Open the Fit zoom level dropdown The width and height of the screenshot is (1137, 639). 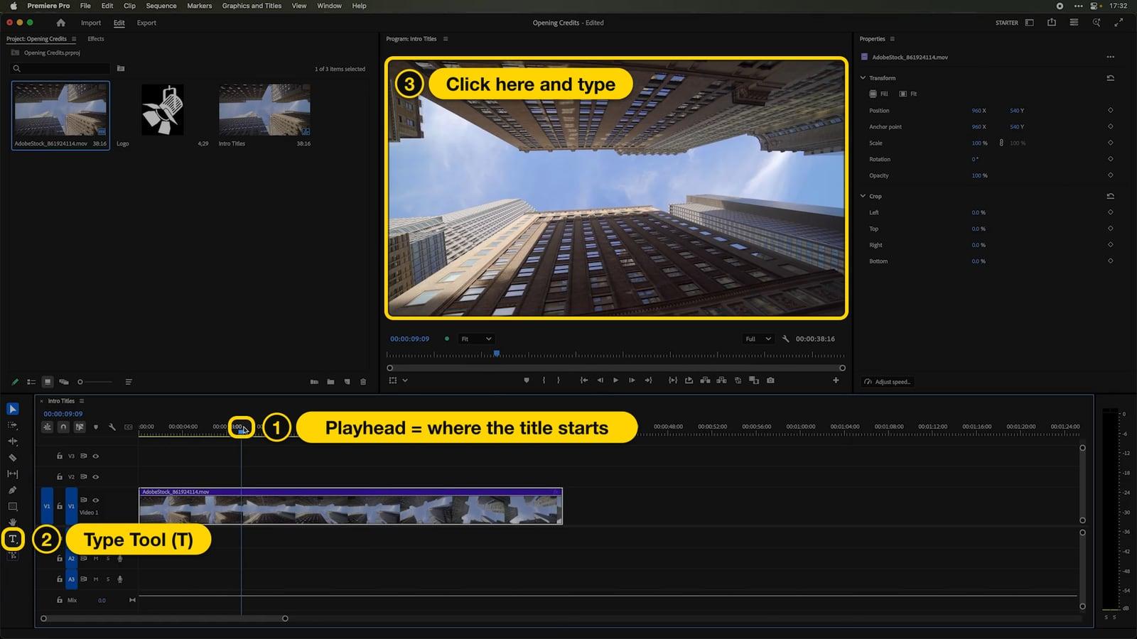pos(476,339)
